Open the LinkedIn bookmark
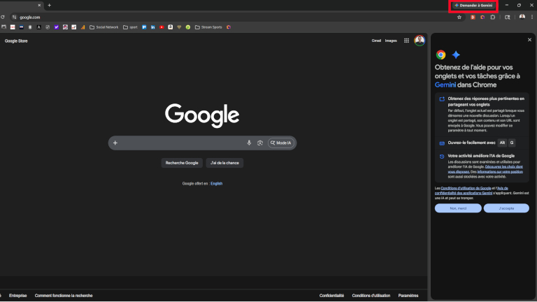 [x=152, y=27]
